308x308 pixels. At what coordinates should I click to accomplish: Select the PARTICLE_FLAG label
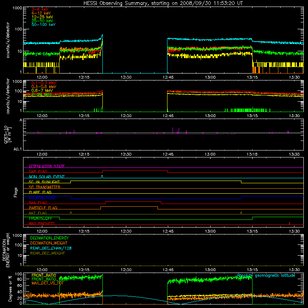pos(43,208)
